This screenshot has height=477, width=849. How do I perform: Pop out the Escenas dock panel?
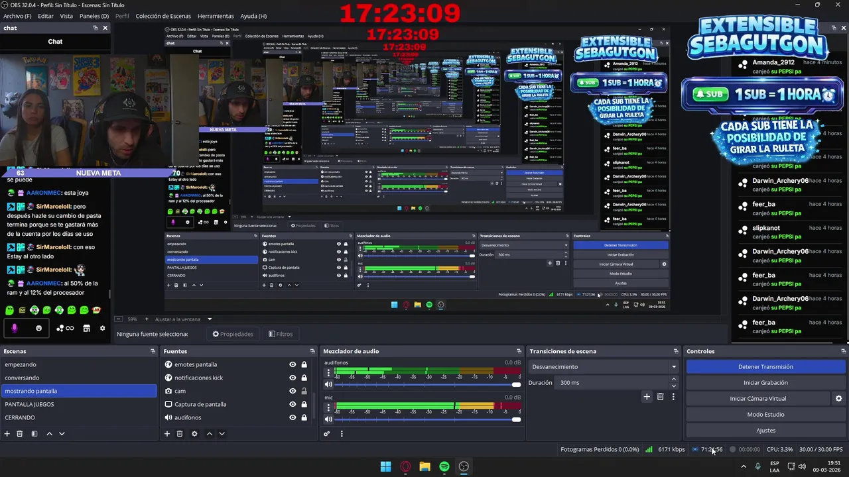153,351
